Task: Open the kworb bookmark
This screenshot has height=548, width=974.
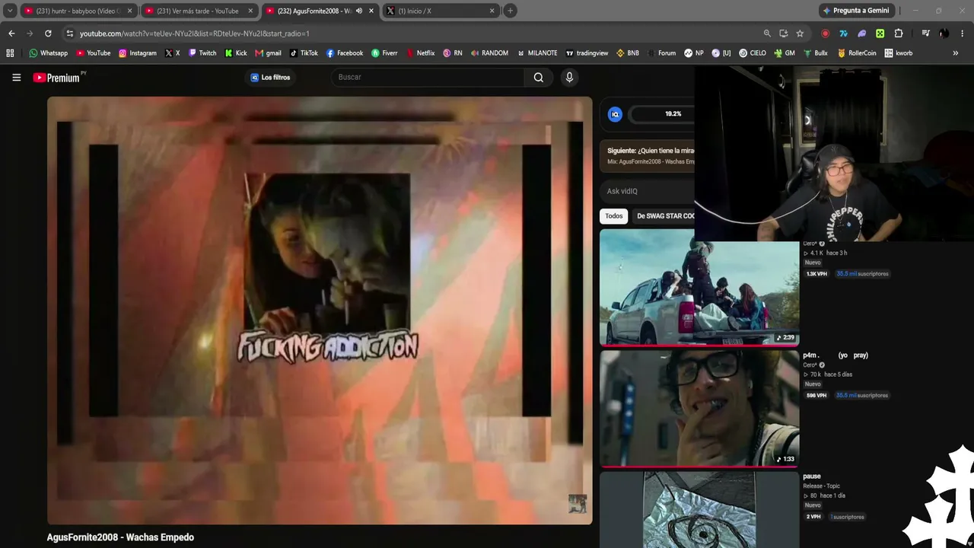Action: (x=899, y=53)
